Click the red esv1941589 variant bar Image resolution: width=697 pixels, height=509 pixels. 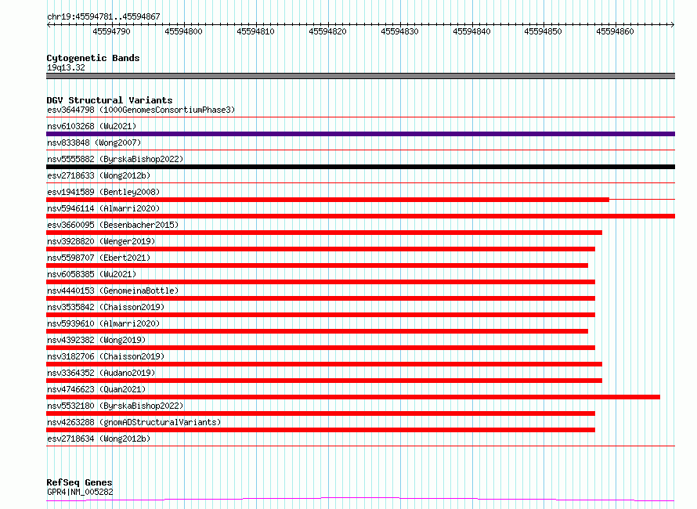tap(327, 200)
